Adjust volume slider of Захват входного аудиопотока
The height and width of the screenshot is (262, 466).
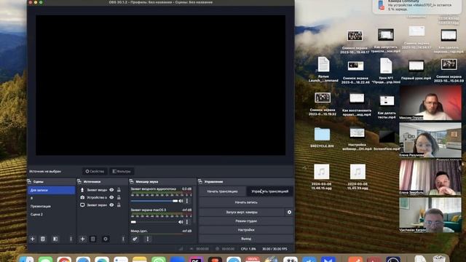pos(154,201)
